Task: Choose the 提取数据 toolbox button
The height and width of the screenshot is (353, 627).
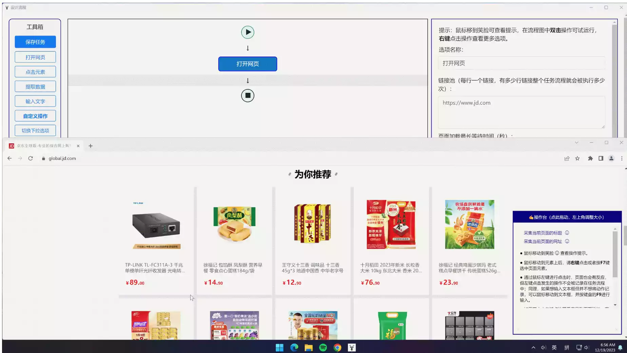Action: [35, 87]
